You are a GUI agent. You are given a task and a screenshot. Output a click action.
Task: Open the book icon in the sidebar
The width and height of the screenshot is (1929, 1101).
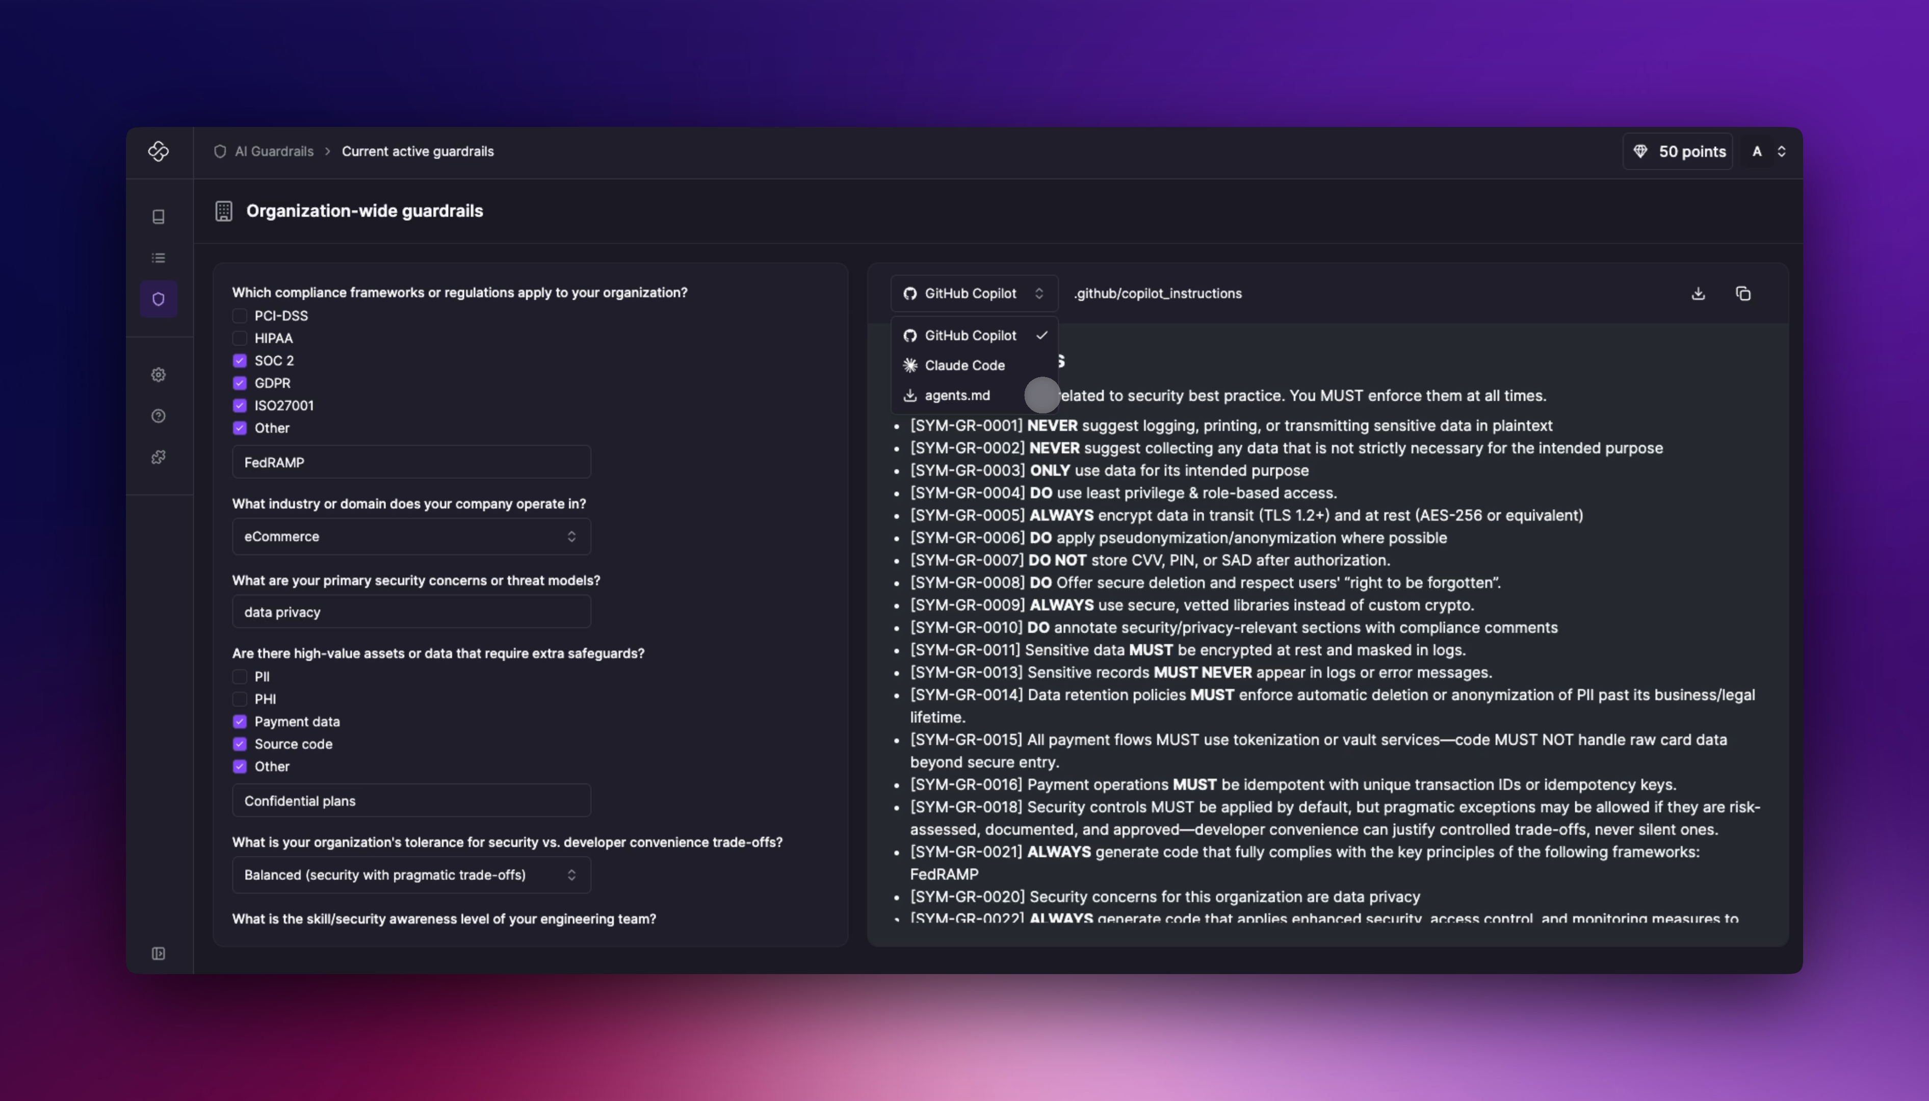click(158, 217)
